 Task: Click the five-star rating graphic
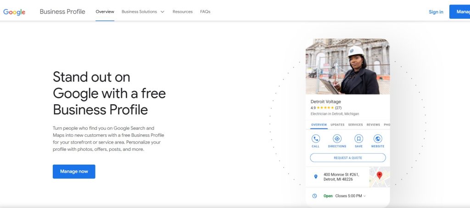[325, 108]
